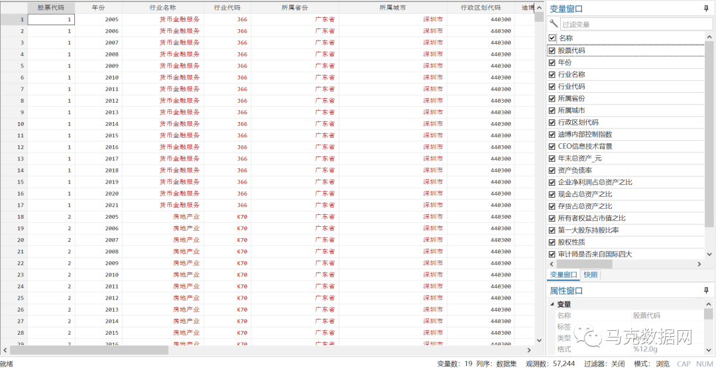
Task: Uncheck the CEO信息技术背景 variable
Action: pyautogui.click(x=552, y=146)
